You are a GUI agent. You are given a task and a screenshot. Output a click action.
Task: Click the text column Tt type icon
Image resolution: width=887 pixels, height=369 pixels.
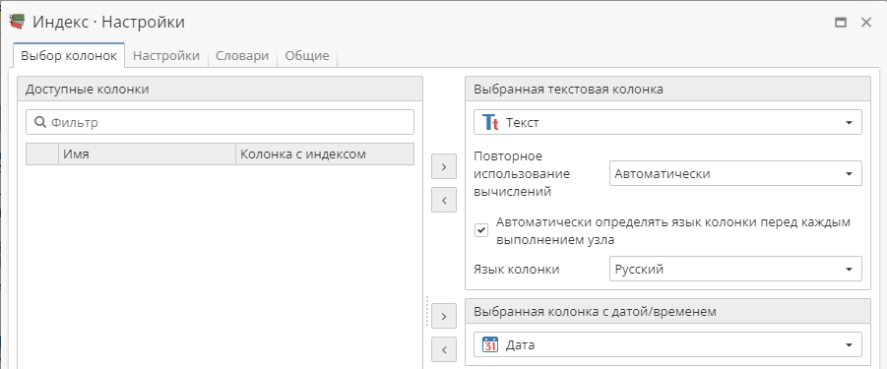pyautogui.click(x=490, y=122)
